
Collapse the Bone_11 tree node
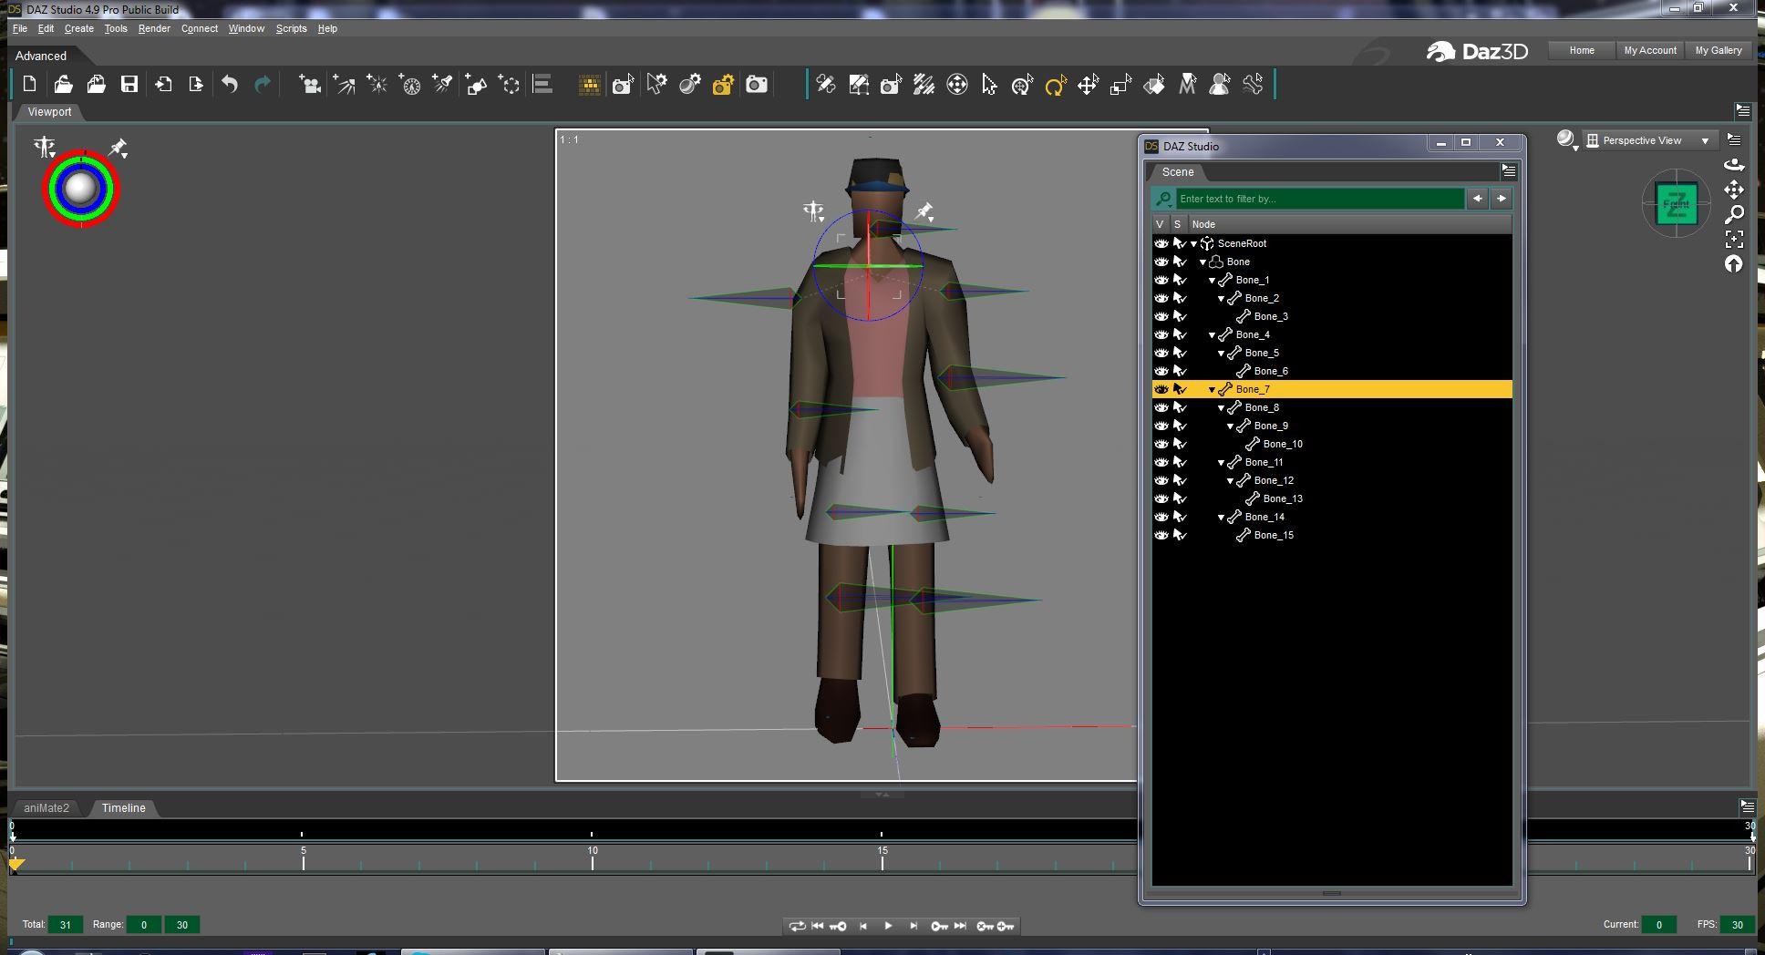(1221, 463)
